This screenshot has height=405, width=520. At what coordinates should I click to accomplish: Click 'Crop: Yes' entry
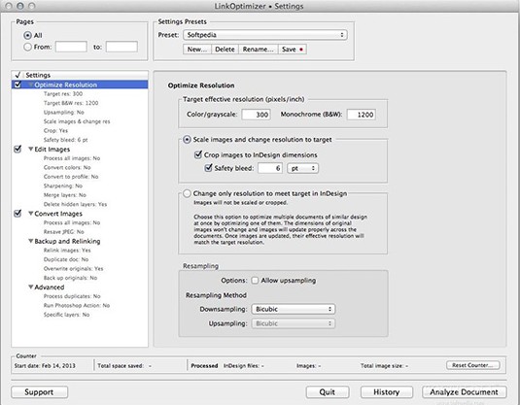(55, 130)
